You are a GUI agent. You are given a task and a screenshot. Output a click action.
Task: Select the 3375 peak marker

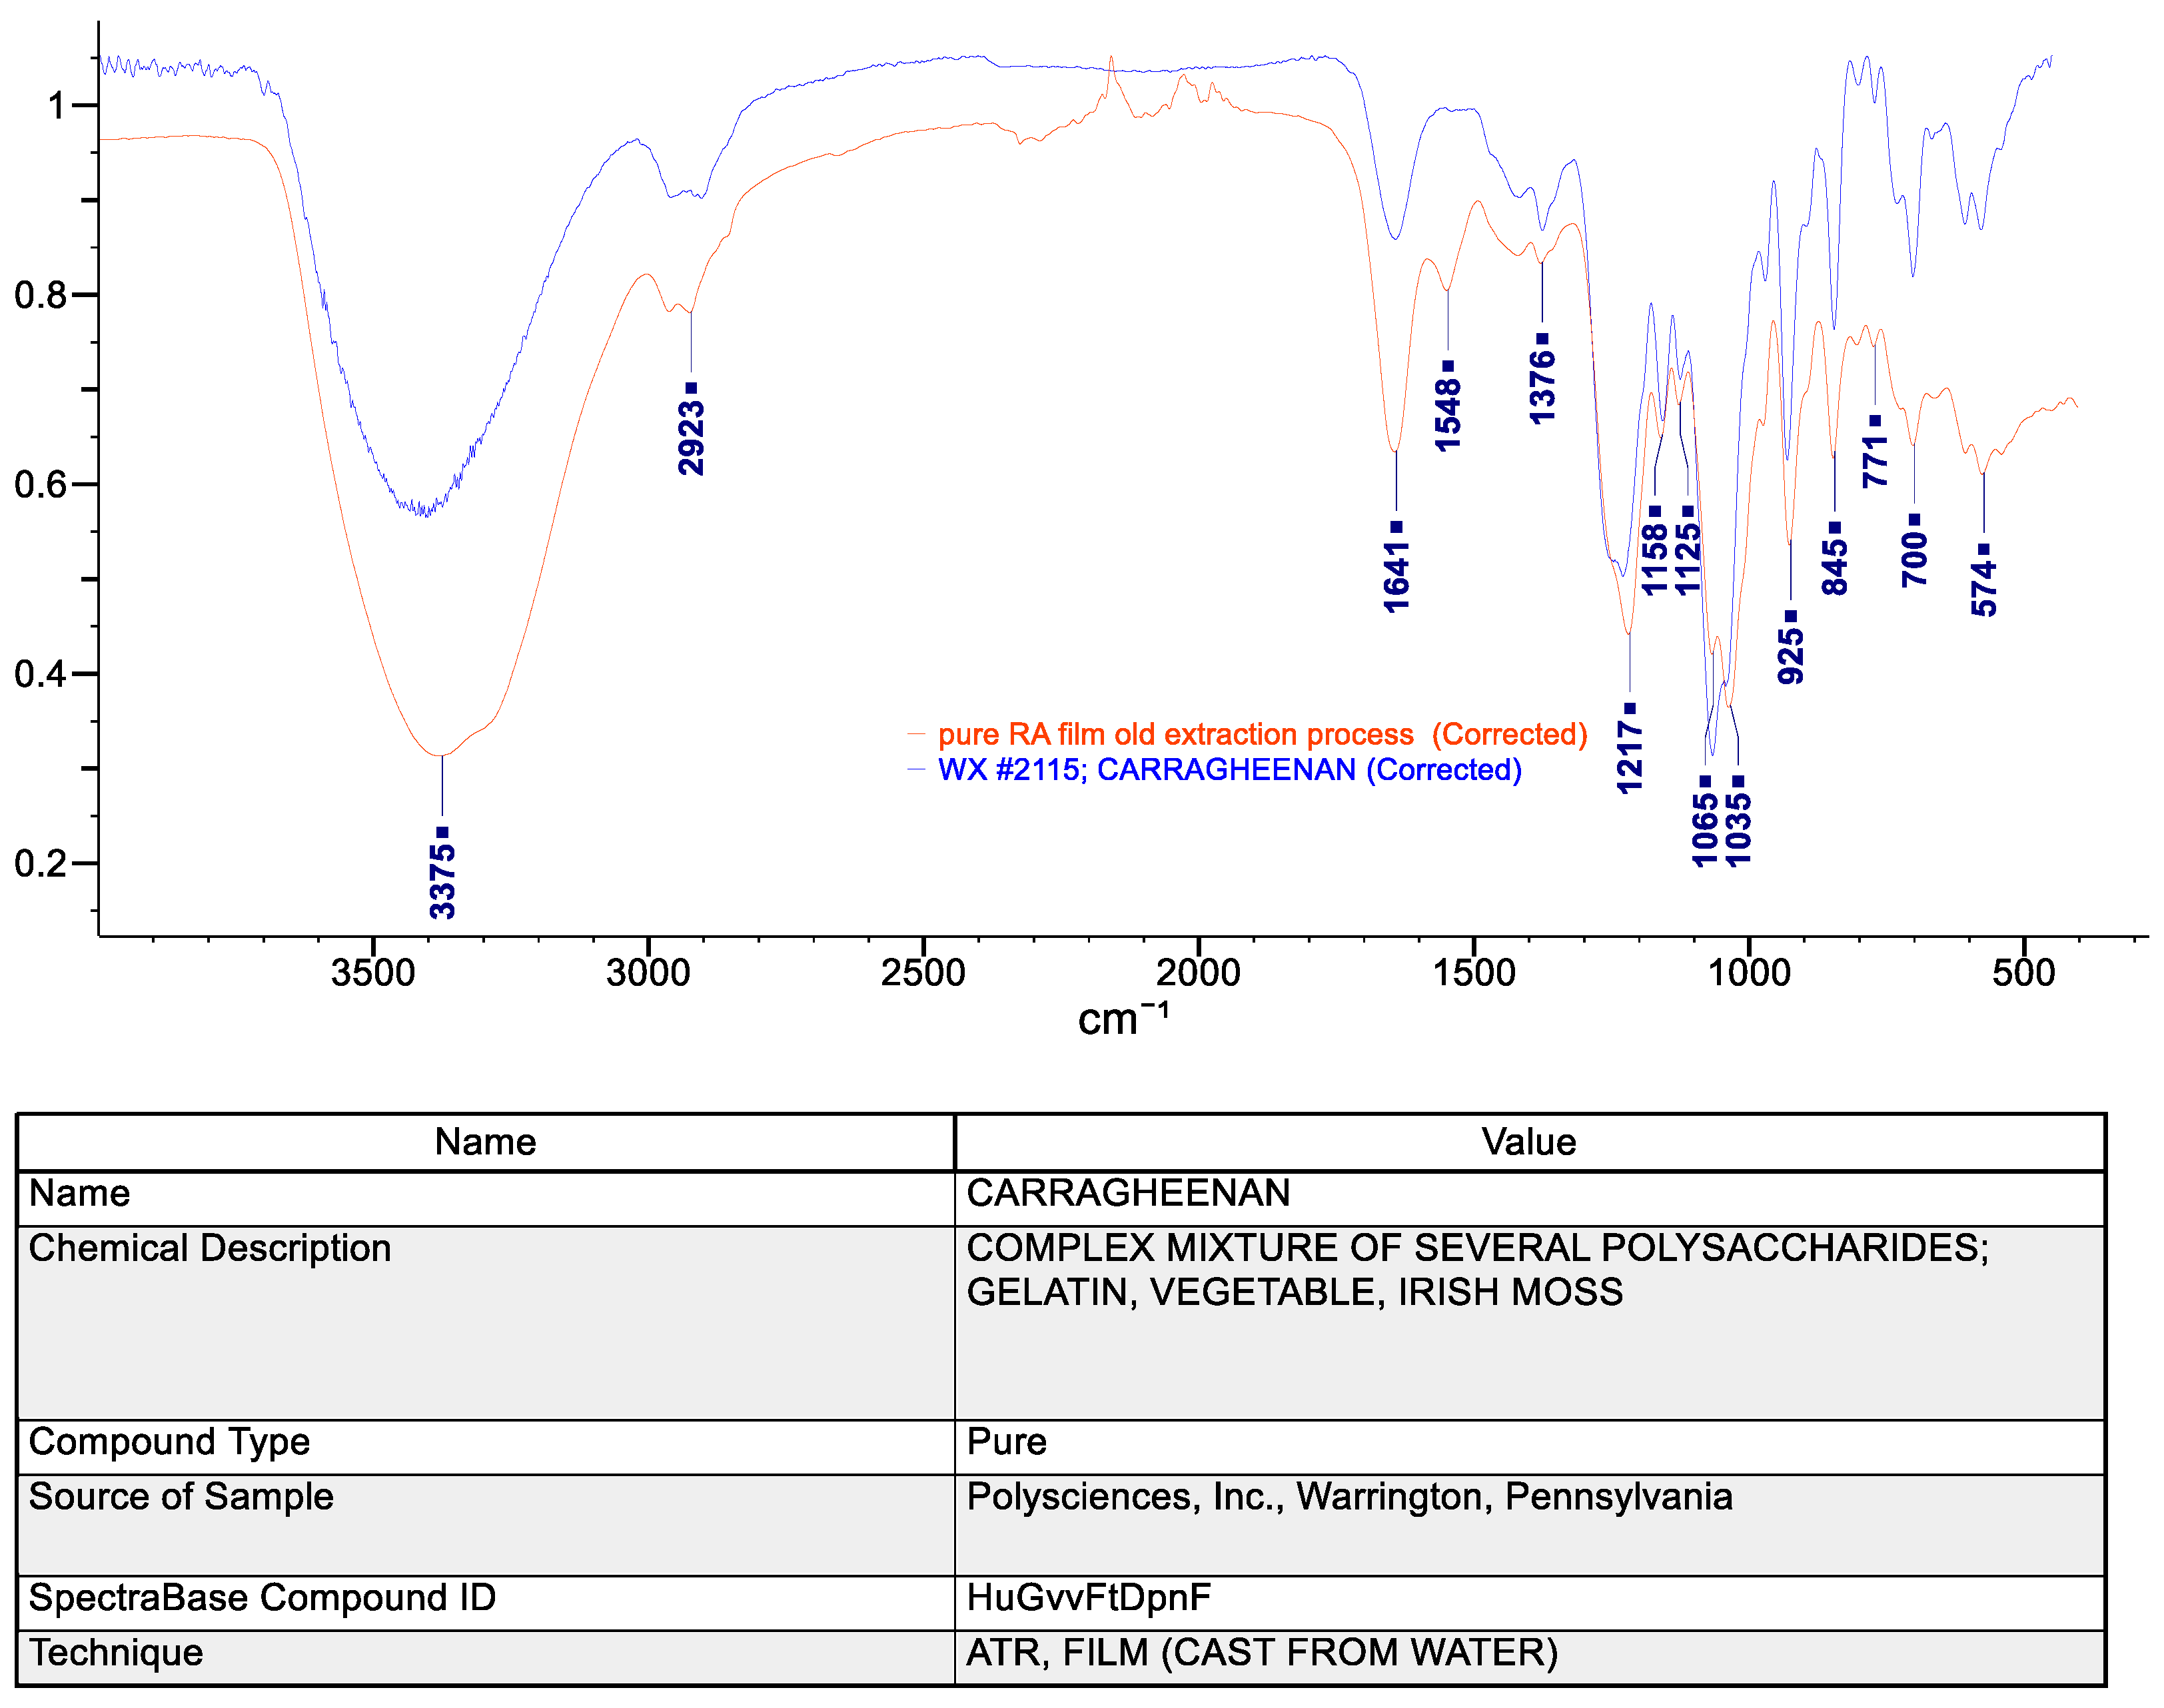pyautogui.click(x=443, y=833)
